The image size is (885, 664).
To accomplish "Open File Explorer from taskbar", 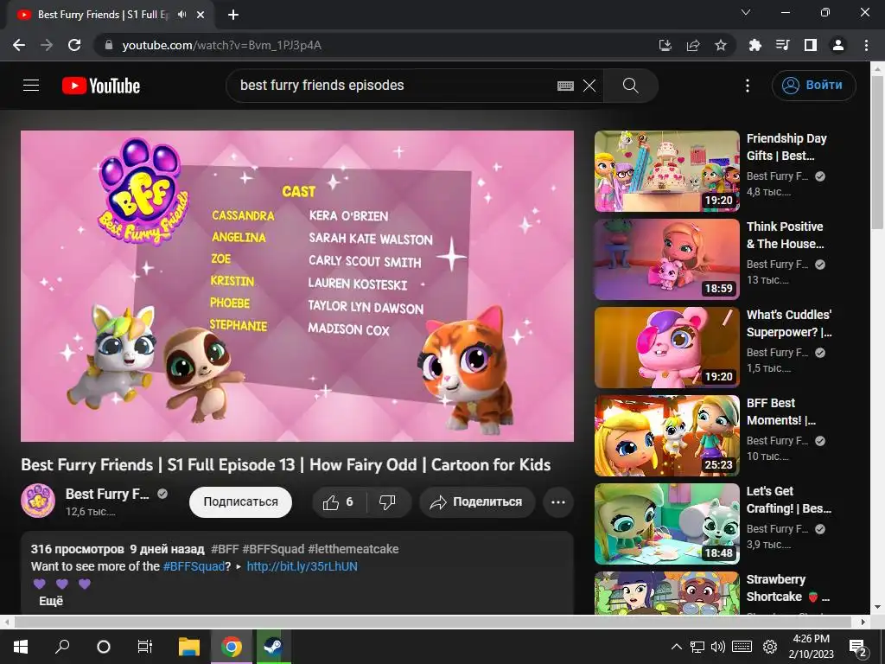I will pyautogui.click(x=189, y=647).
